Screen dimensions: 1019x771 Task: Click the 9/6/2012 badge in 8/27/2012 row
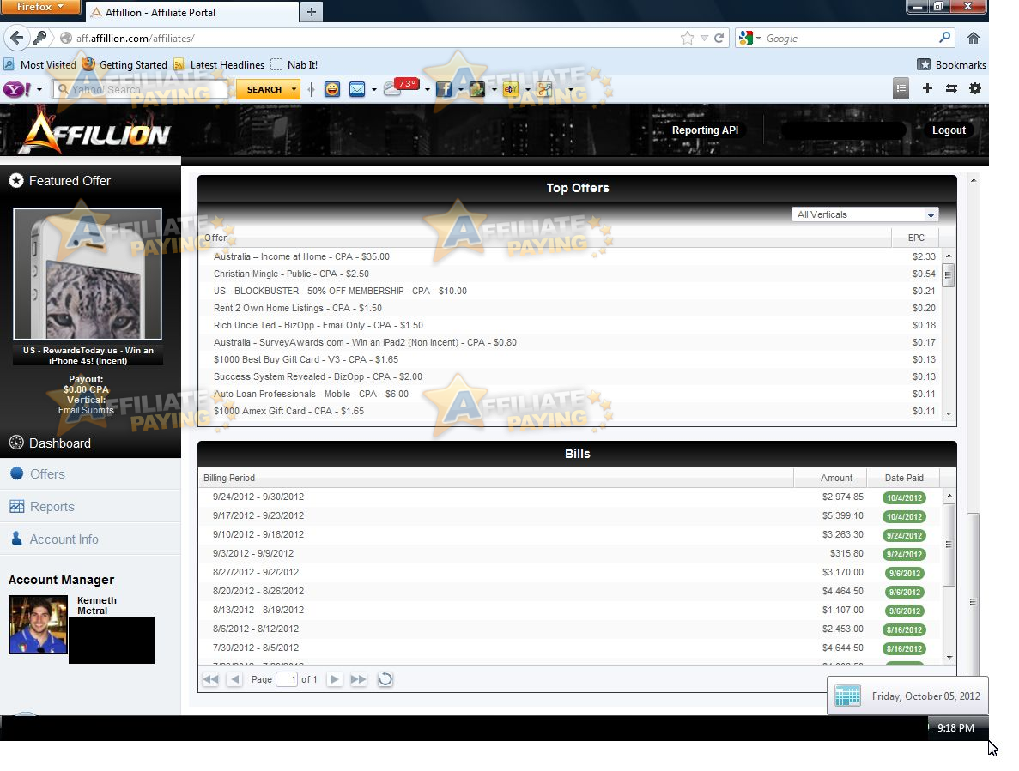tap(904, 573)
